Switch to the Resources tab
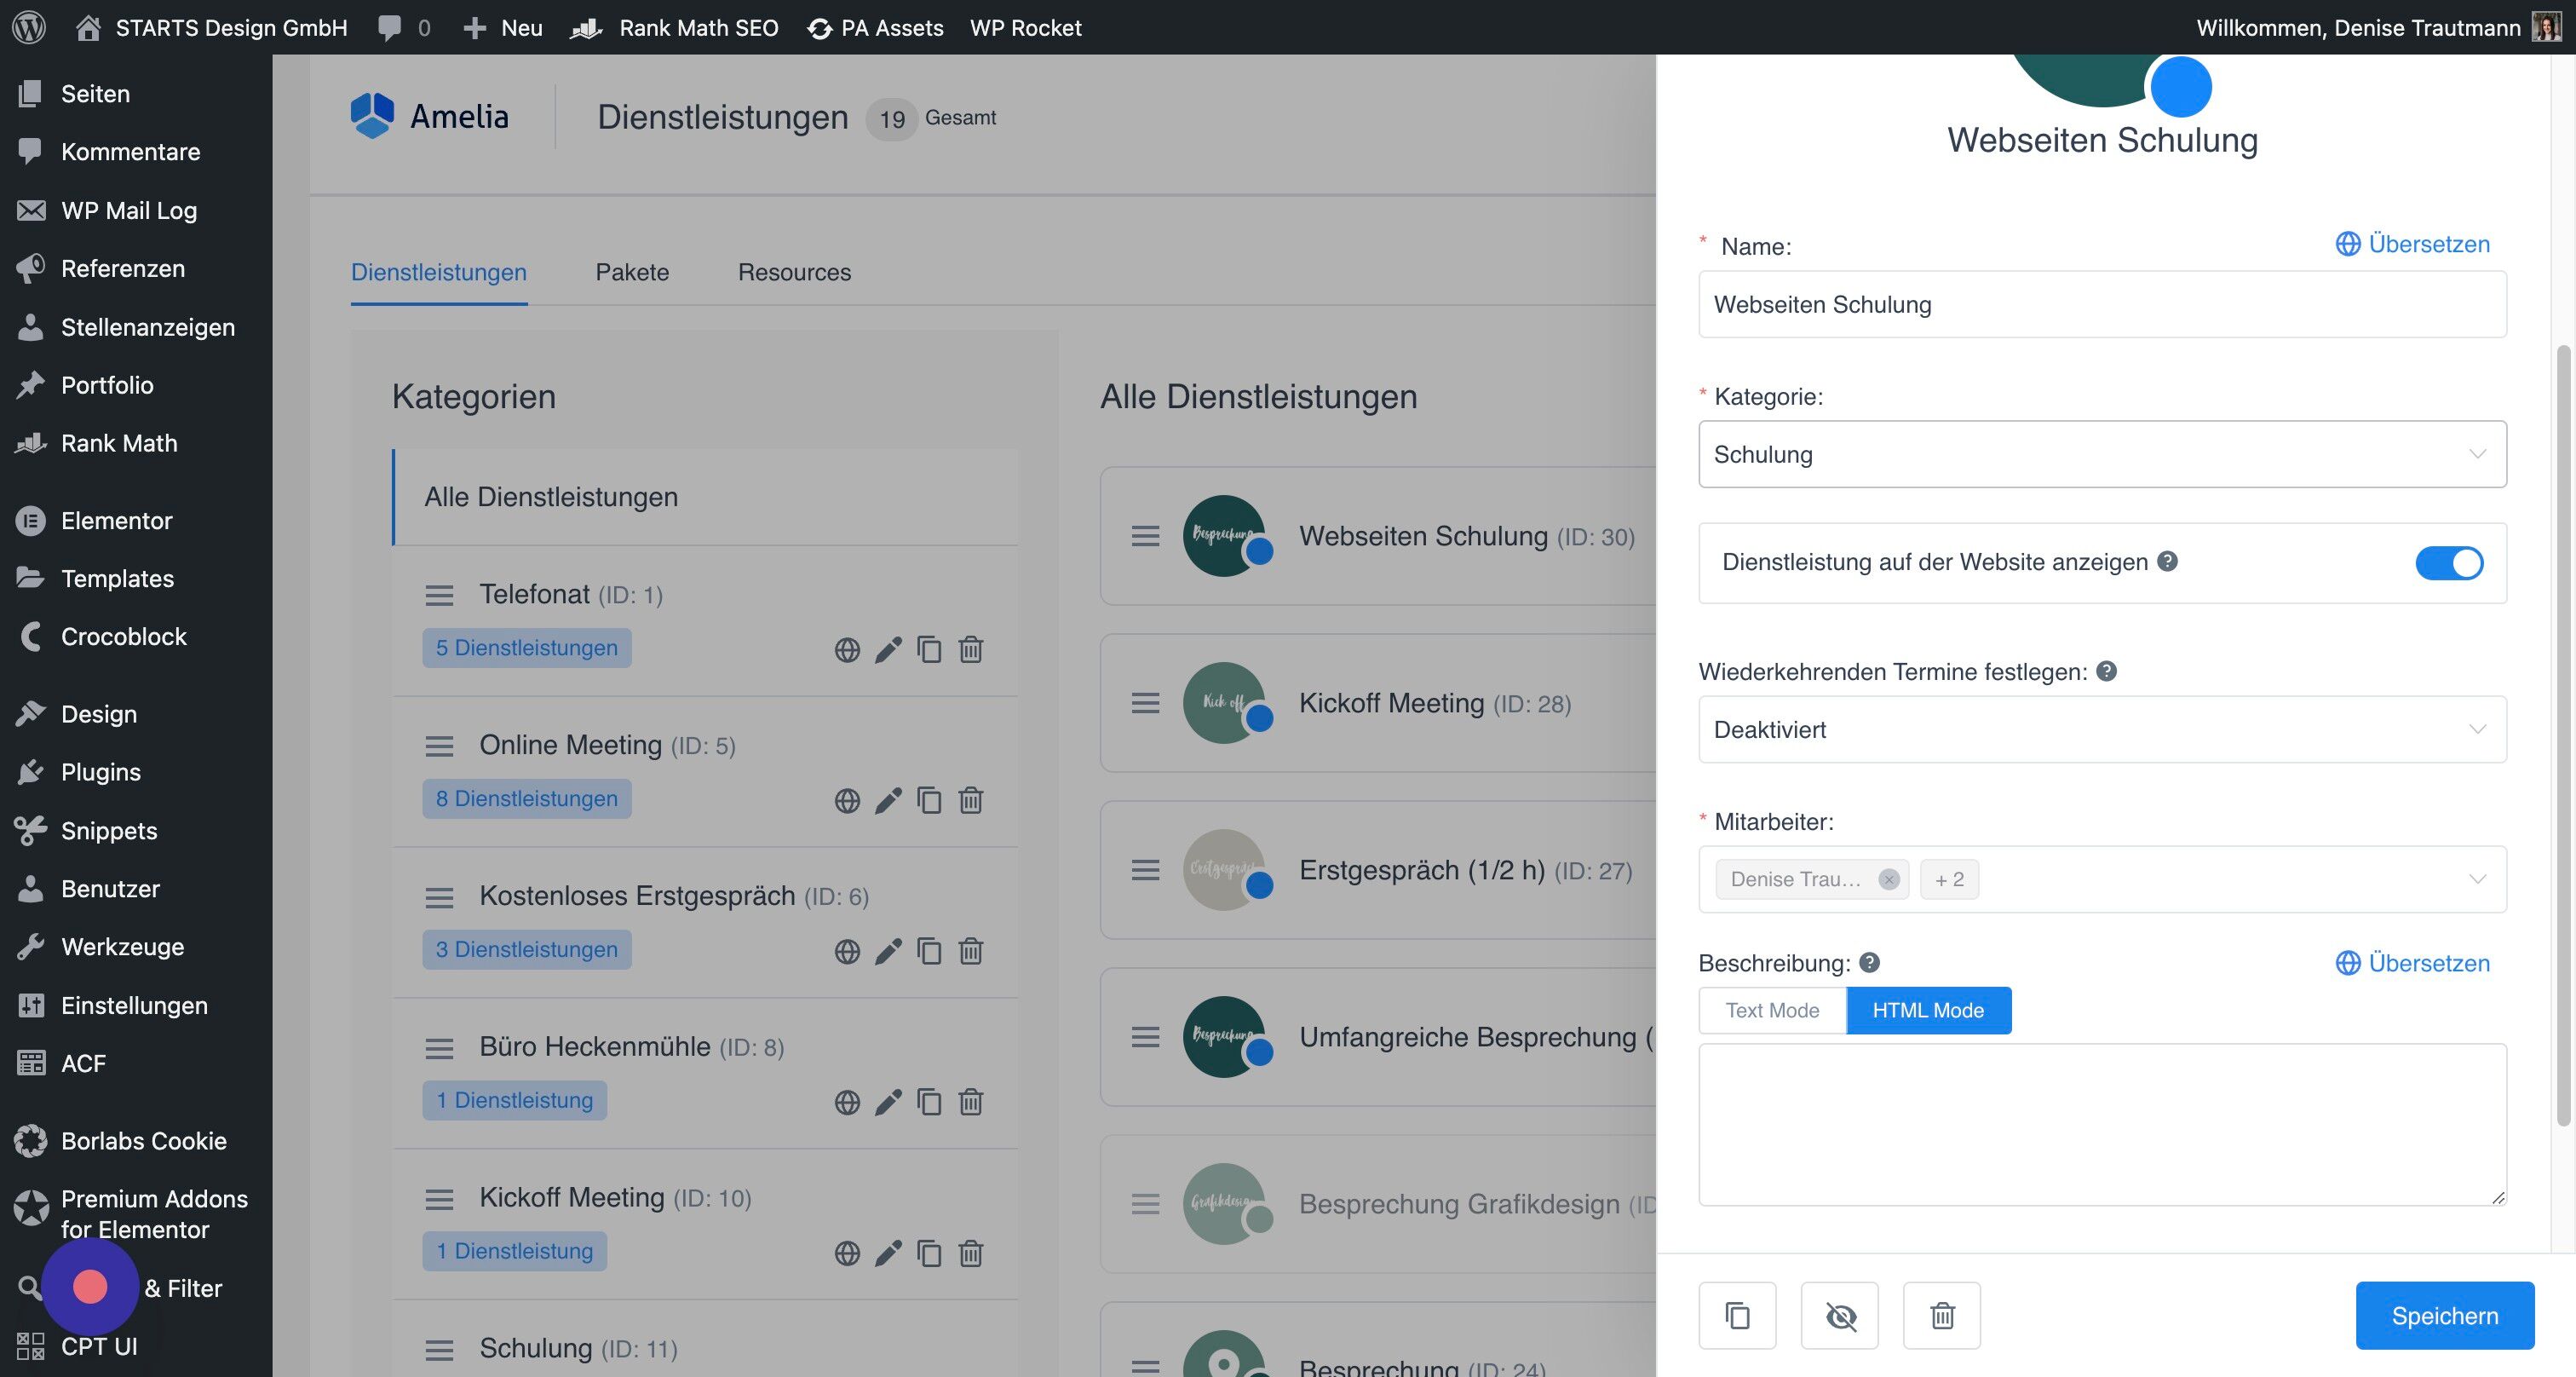The width and height of the screenshot is (2576, 1377). click(794, 272)
